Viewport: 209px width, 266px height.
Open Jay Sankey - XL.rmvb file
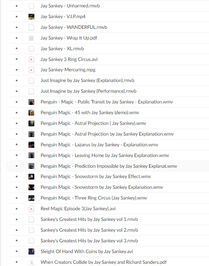[62, 48]
